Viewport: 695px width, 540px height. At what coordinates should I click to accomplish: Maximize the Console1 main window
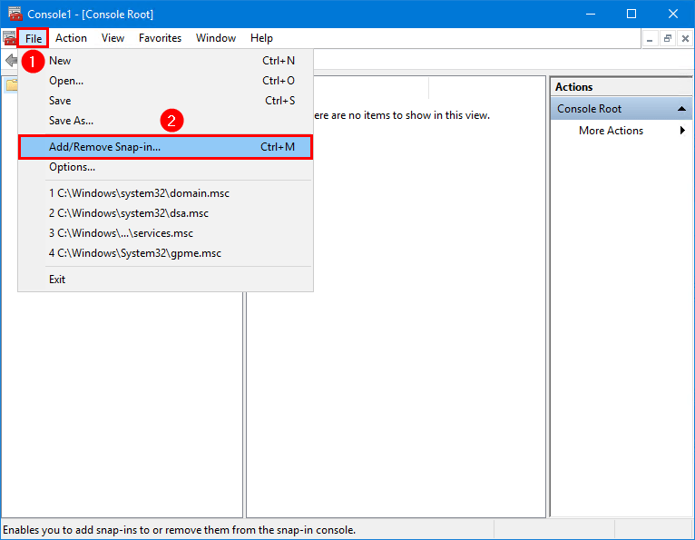point(631,15)
